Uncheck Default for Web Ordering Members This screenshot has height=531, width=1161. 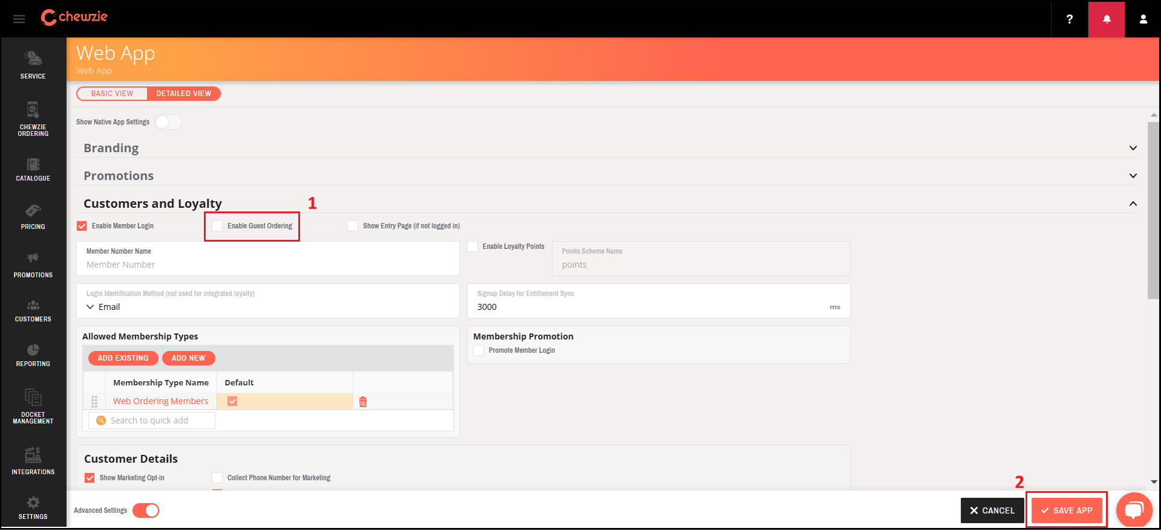click(232, 401)
